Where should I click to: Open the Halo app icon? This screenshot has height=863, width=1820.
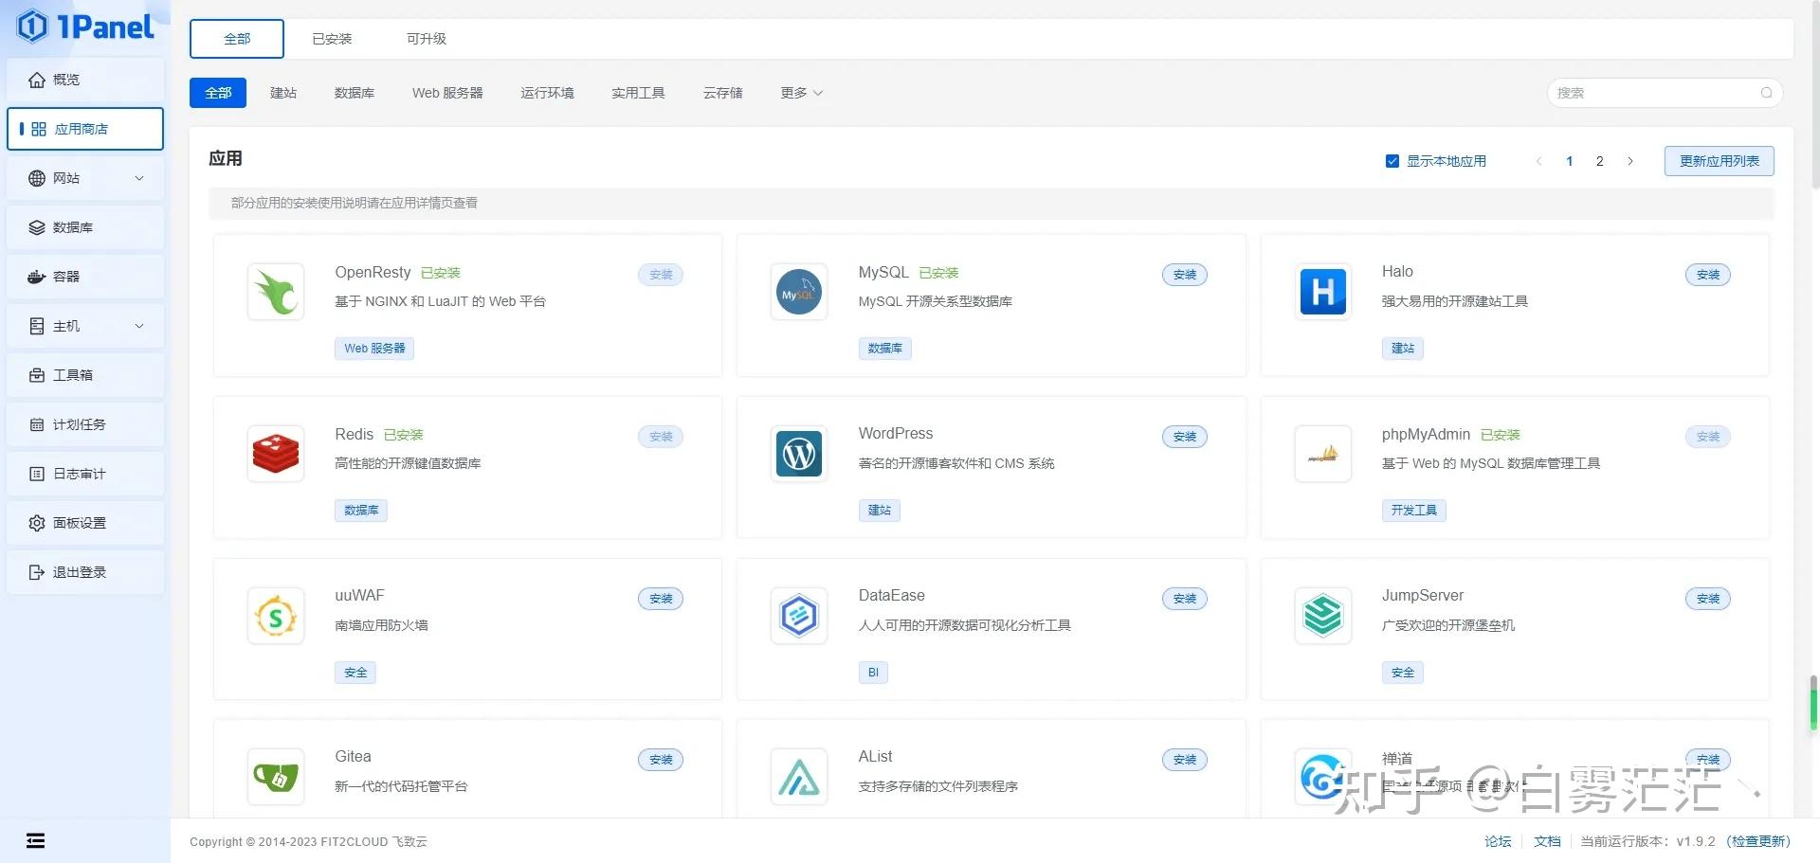1323,292
